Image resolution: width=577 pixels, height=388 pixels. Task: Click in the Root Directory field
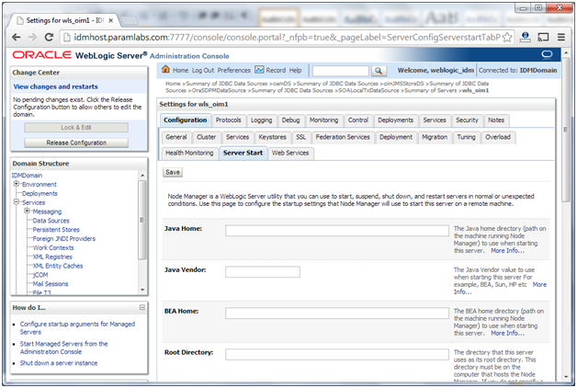(337, 355)
